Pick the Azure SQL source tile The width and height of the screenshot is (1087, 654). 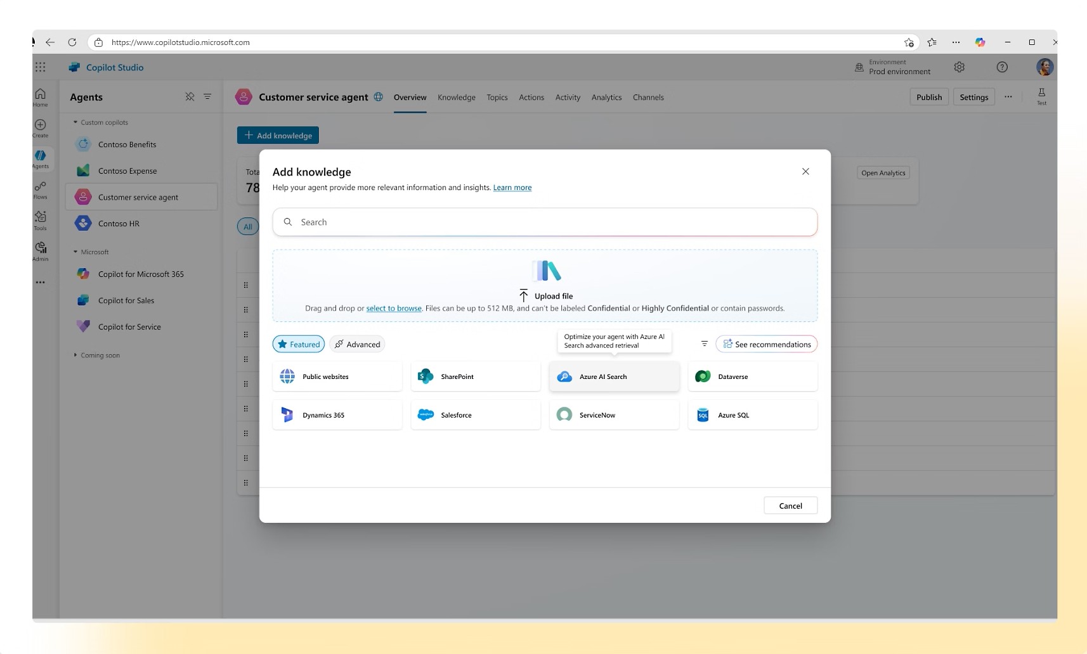[752, 415]
